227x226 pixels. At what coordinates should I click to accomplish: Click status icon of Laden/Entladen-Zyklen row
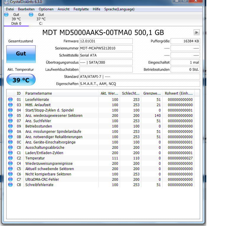click(10, 153)
